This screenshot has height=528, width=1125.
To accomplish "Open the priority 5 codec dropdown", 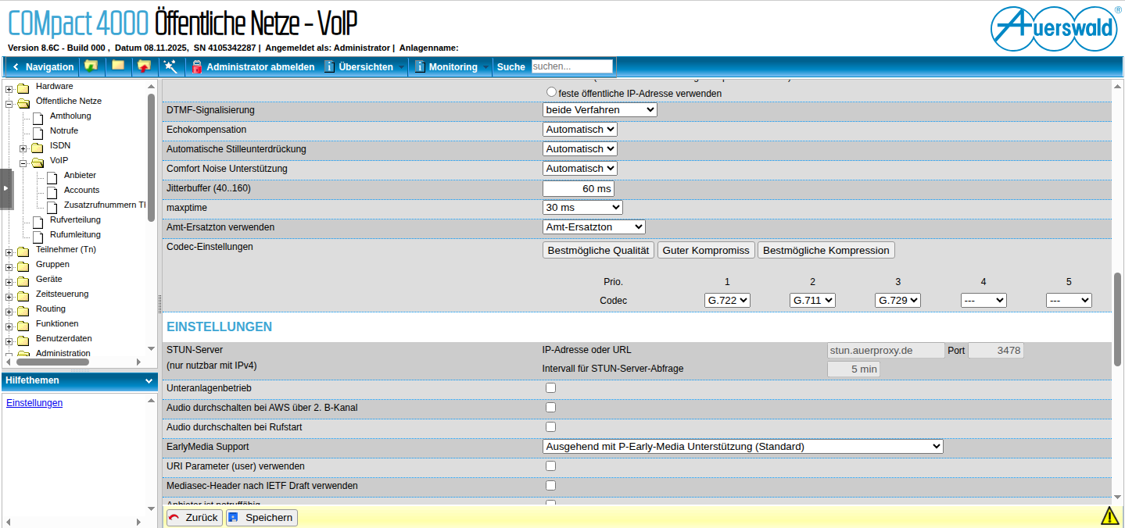I will pos(1069,300).
